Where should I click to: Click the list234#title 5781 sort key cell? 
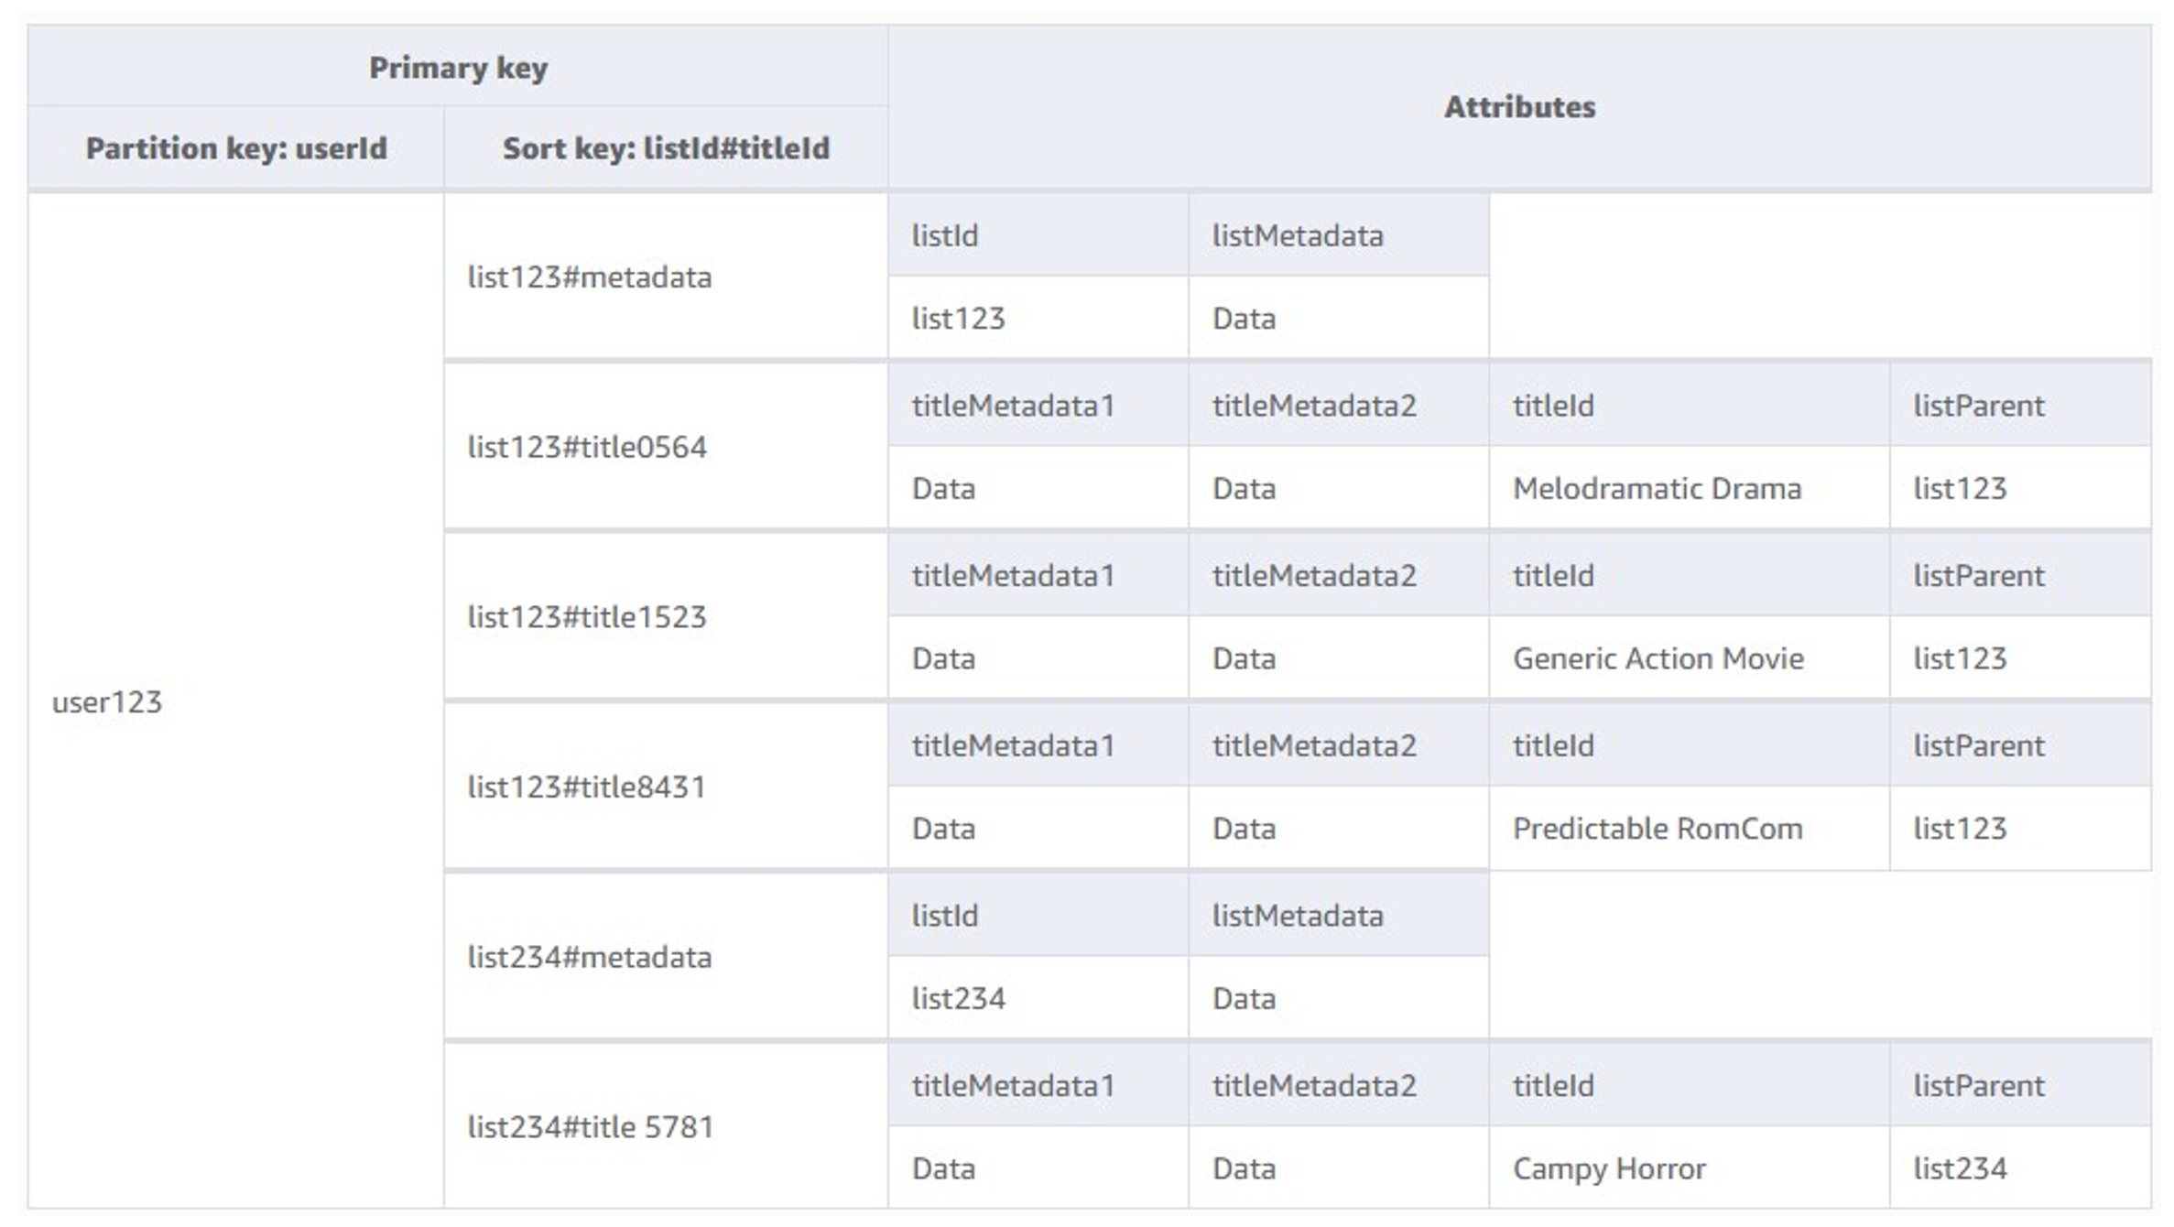coord(591,1127)
